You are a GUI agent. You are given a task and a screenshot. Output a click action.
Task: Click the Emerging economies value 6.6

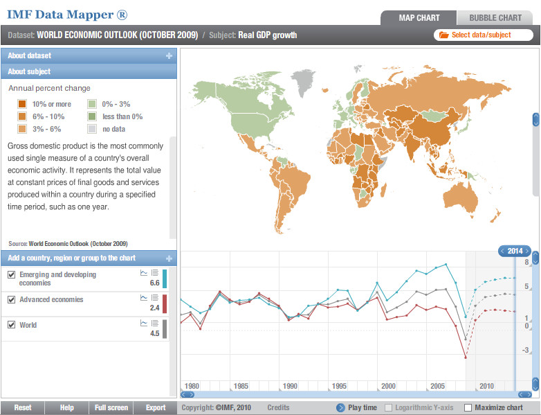click(x=154, y=283)
